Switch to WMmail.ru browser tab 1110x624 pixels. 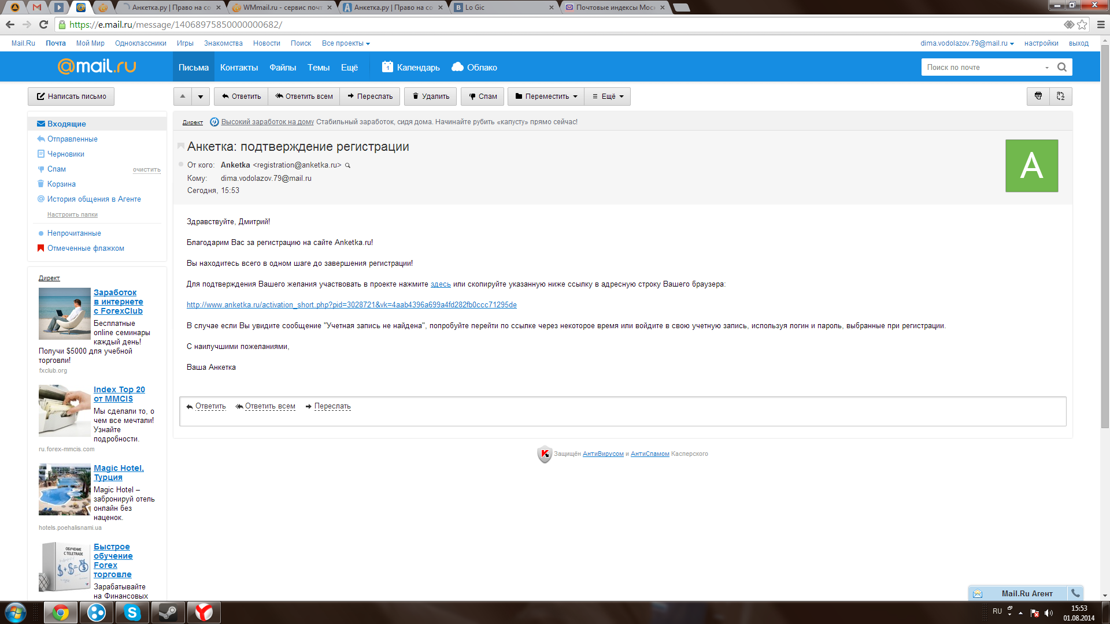pos(281,8)
